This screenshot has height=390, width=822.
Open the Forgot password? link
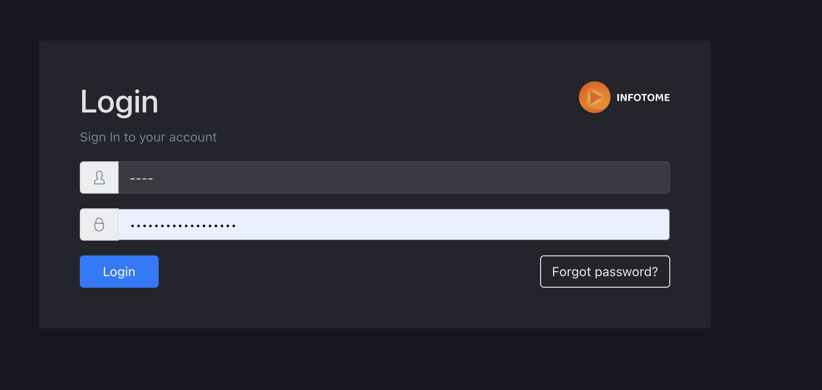tap(605, 272)
